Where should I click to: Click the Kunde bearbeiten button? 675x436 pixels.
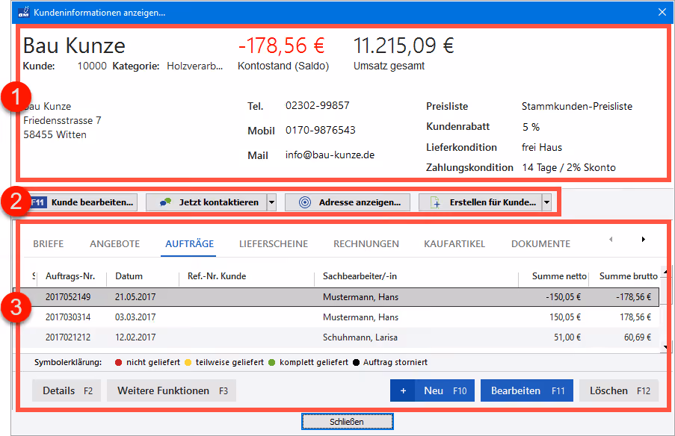(x=83, y=202)
